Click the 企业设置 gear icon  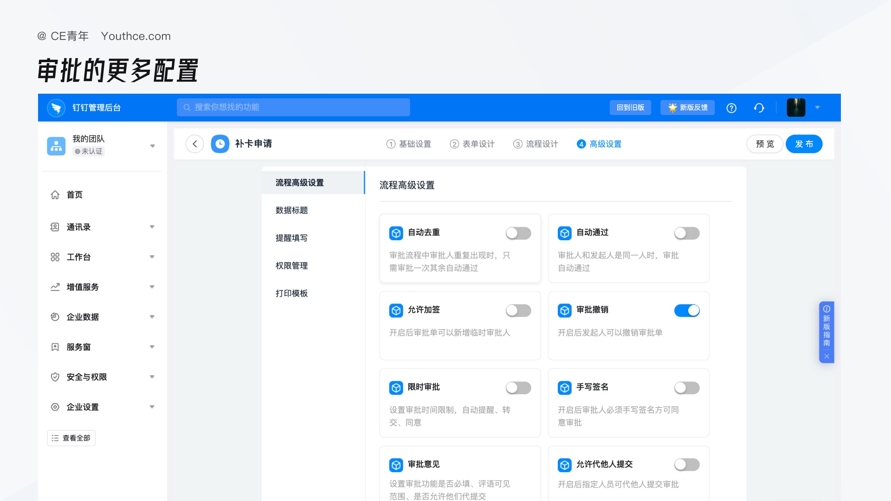coord(55,407)
